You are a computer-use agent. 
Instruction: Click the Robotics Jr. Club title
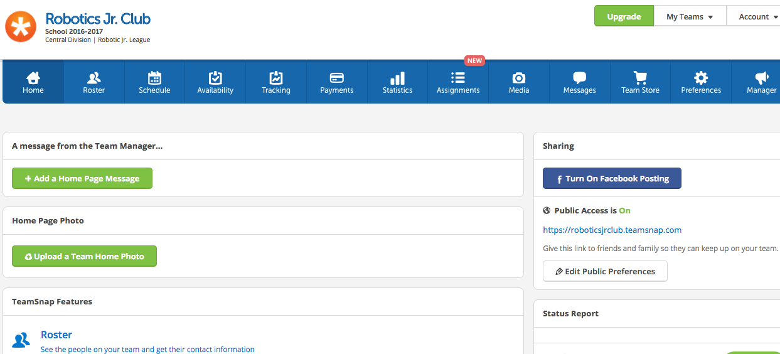98,18
